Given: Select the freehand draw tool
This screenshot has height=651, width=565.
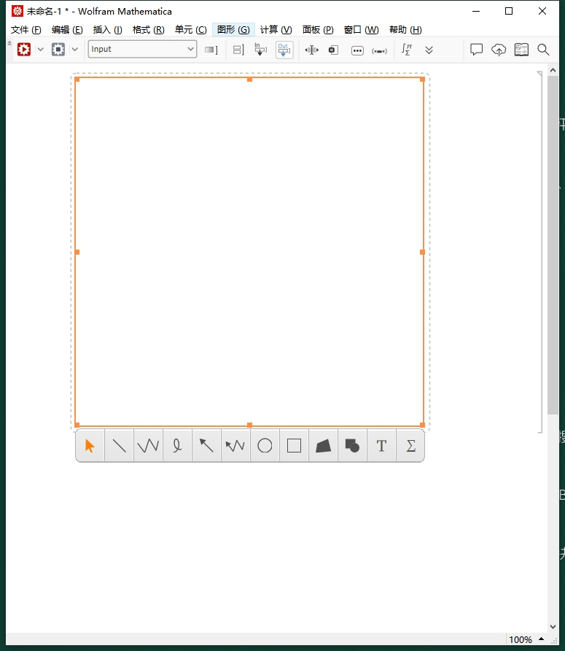Looking at the screenshot, I should point(177,446).
